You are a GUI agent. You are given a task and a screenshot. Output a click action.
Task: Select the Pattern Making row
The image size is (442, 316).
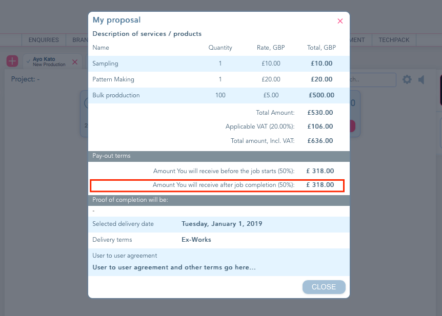(x=219, y=79)
